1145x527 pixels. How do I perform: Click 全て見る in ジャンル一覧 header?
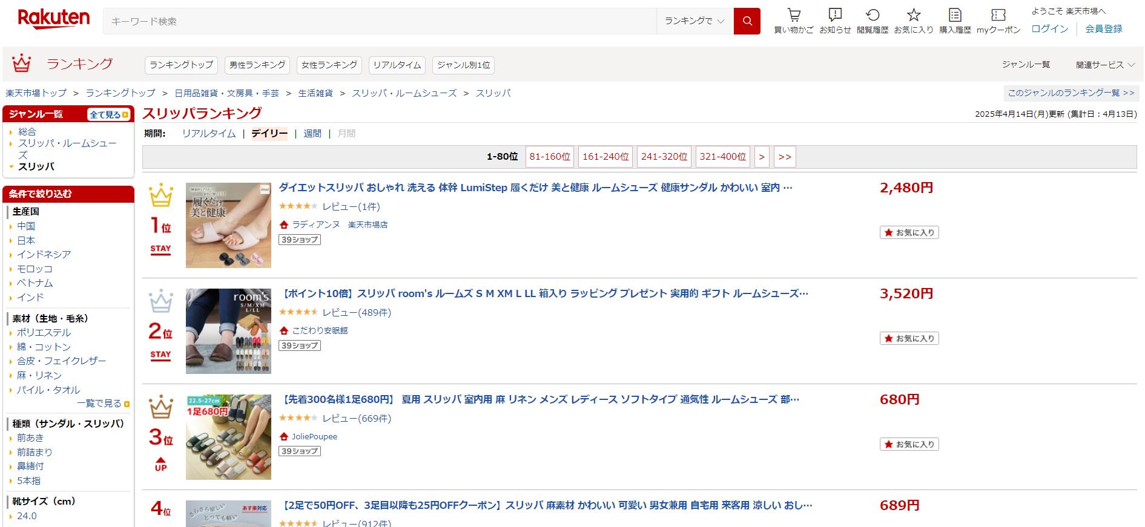pyautogui.click(x=109, y=114)
